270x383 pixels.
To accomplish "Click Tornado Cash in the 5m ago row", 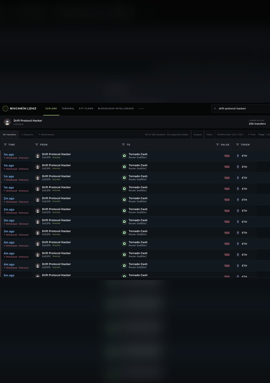I will point(138,275).
